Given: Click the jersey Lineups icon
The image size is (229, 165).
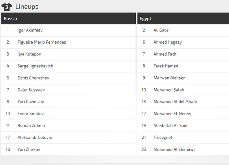Looking at the screenshot, I should [x=7, y=7].
